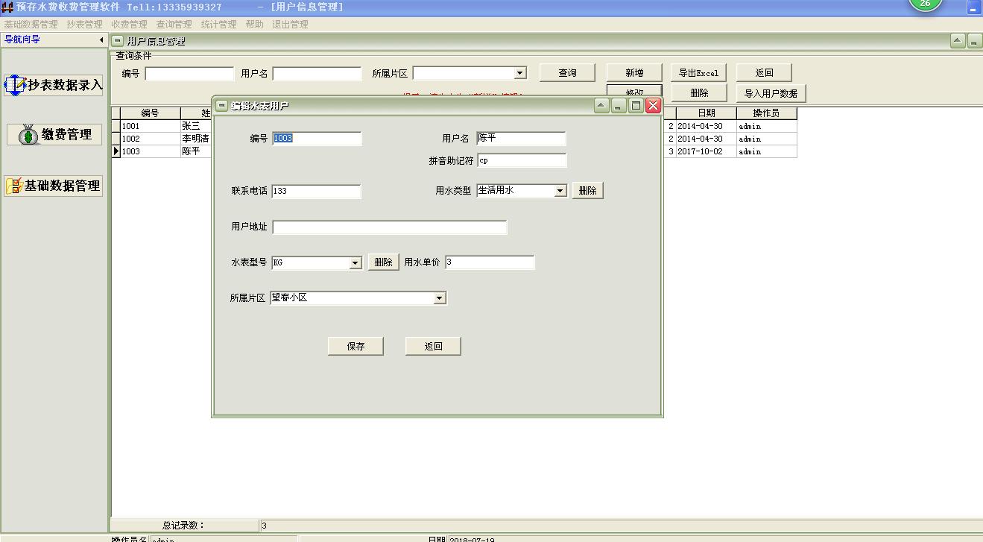
Task: Open the 基础数据管理 menu
Action: click(x=31, y=24)
